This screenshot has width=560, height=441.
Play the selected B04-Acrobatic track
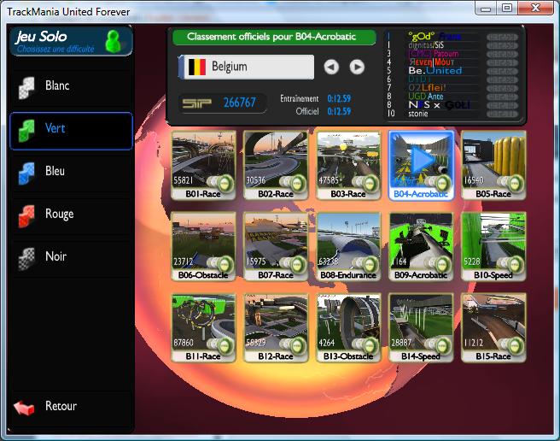tap(421, 160)
